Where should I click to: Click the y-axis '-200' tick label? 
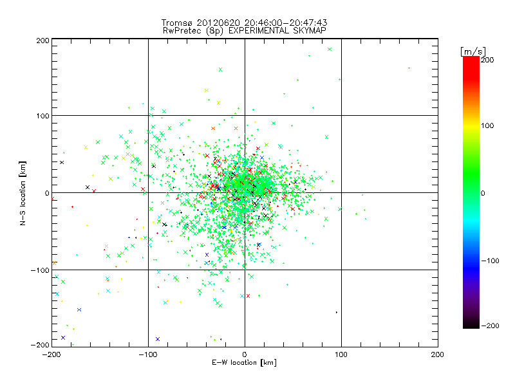coord(40,345)
